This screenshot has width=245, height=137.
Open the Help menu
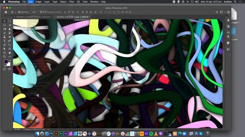tap(103, 2)
